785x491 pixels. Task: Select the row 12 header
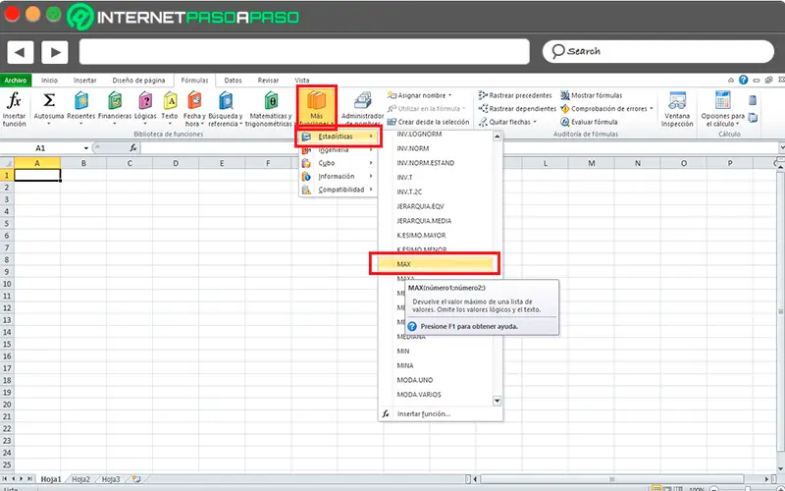pyautogui.click(x=7, y=307)
